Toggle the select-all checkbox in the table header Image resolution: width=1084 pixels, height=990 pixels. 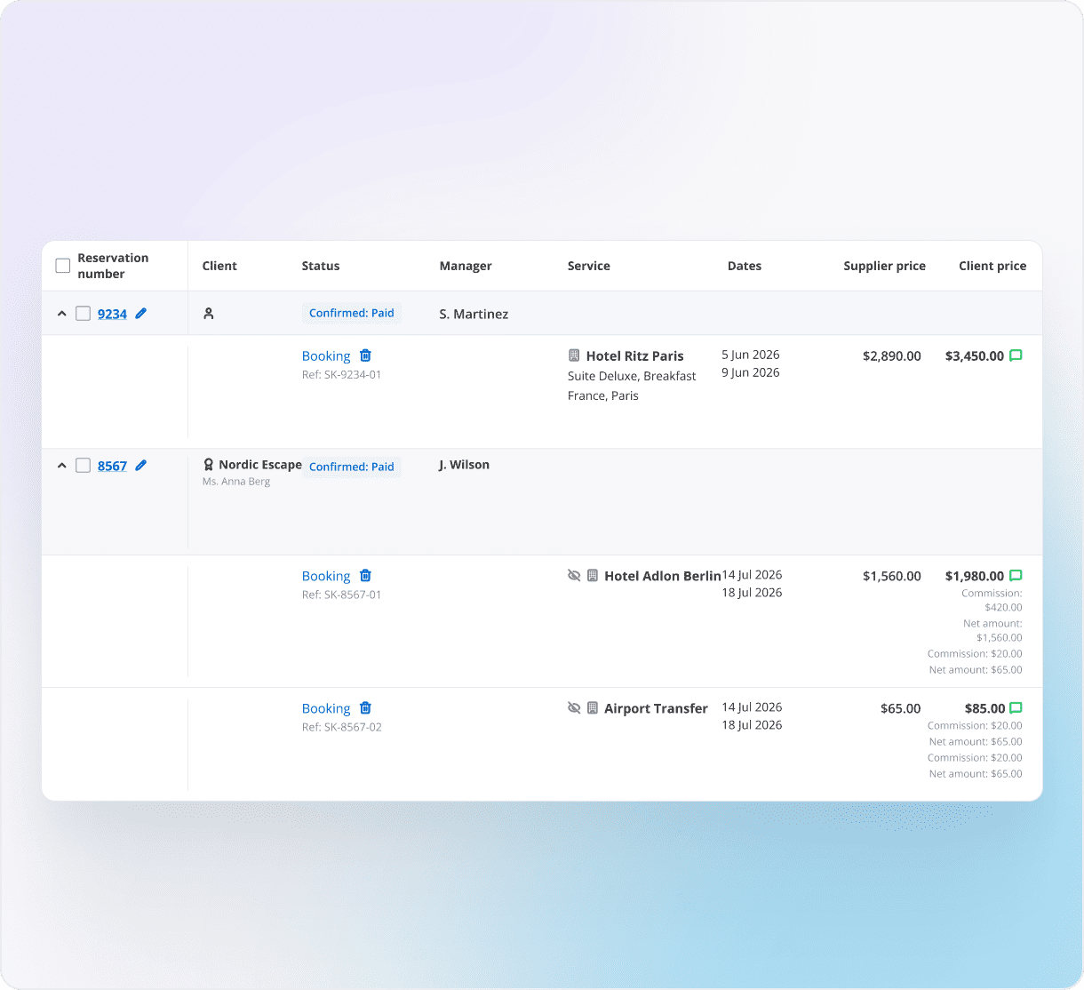coord(63,266)
